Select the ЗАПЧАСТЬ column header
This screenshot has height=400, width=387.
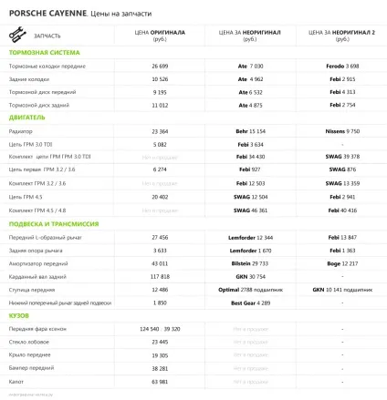tap(47, 36)
